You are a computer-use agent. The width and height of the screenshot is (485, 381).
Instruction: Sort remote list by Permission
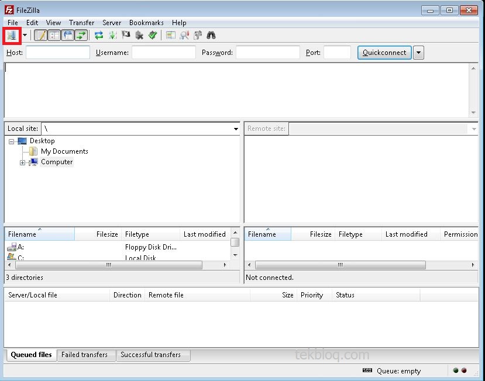click(459, 234)
